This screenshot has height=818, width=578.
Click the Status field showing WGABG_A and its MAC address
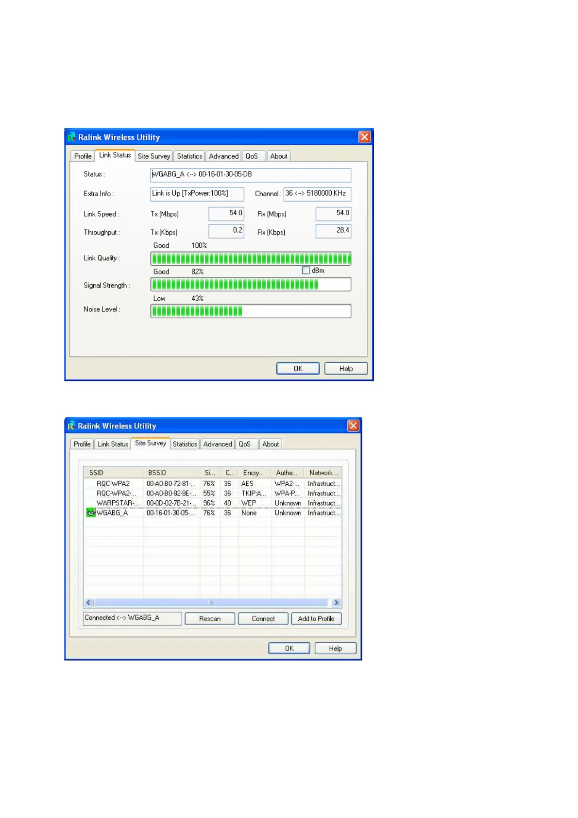(x=251, y=175)
